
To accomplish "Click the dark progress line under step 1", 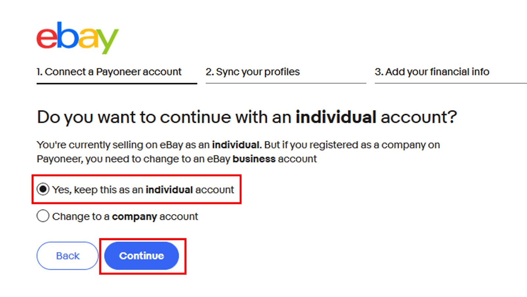I will 117,83.
